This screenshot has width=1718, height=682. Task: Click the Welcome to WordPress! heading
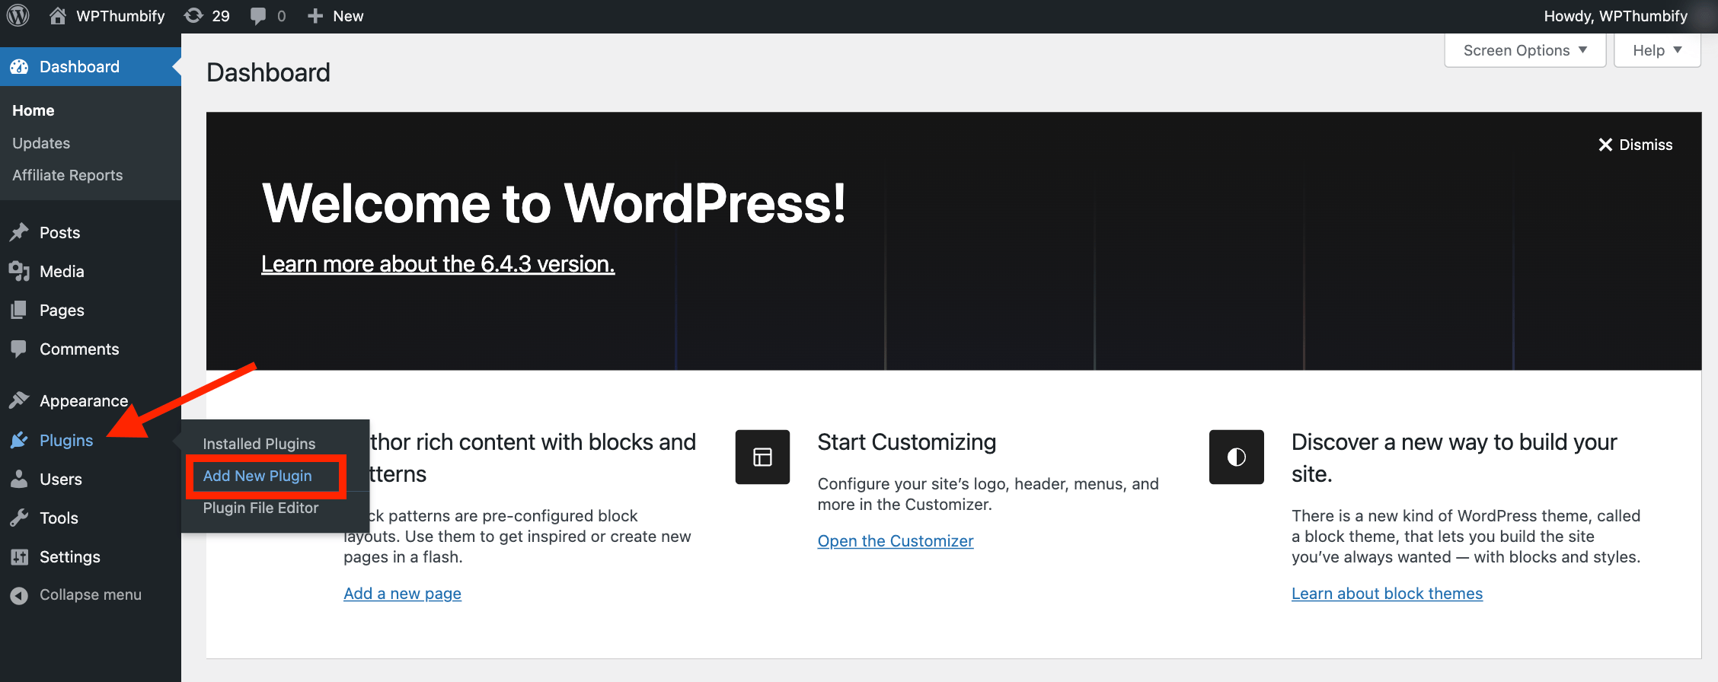[554, 203]
